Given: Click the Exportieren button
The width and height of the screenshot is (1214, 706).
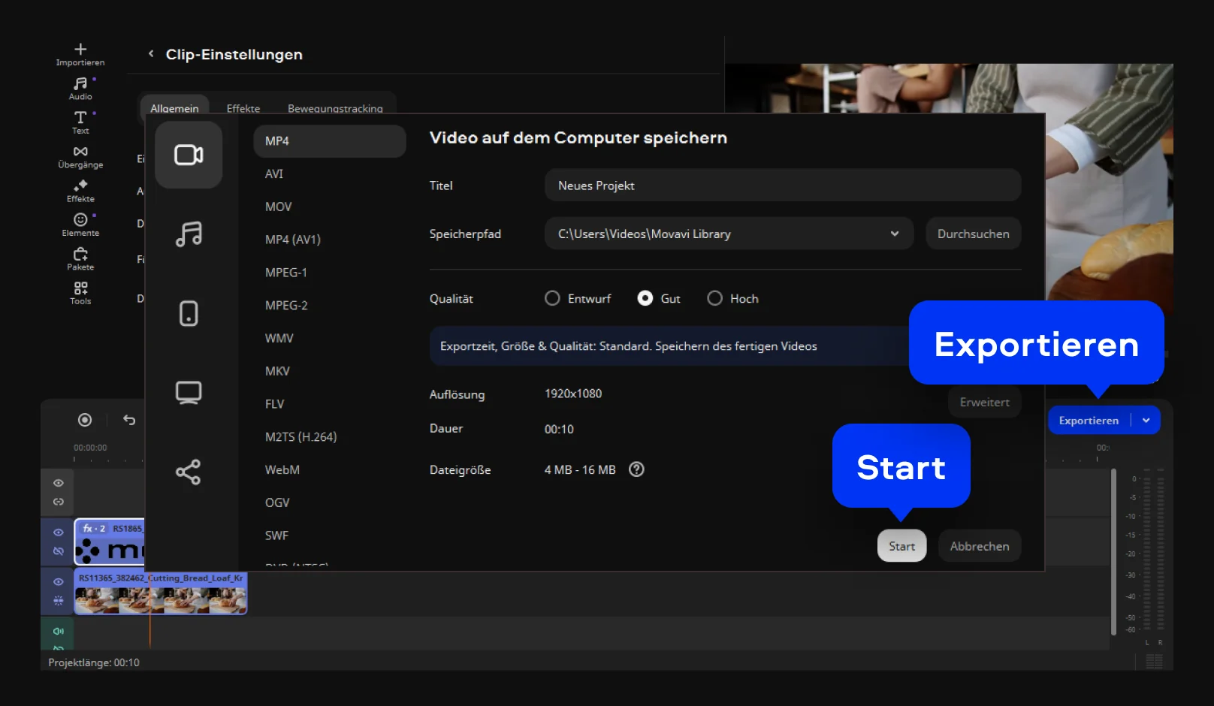Looking at the screenshot, I should (x=1089, y=421).
